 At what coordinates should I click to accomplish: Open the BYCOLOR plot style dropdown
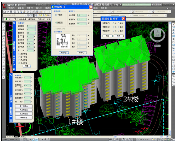coord(165,15)
